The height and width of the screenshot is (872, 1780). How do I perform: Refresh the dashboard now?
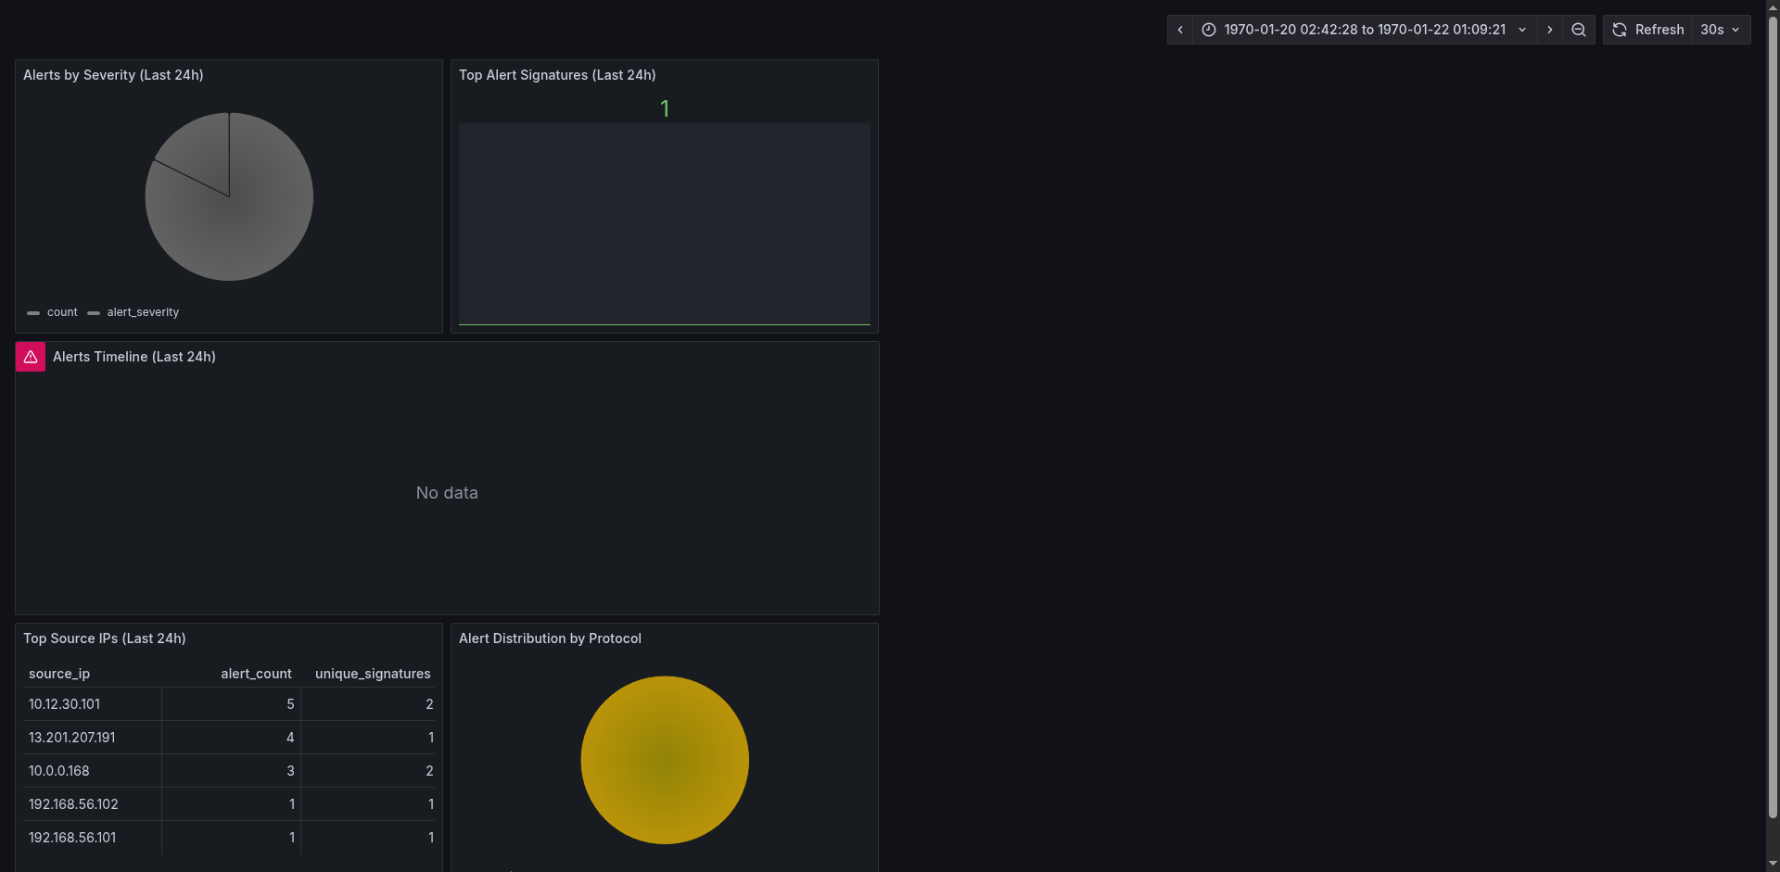tap(1648, 30)
